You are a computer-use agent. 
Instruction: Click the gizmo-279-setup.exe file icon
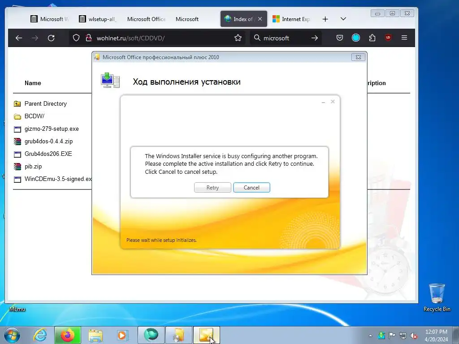pos(17,129)
